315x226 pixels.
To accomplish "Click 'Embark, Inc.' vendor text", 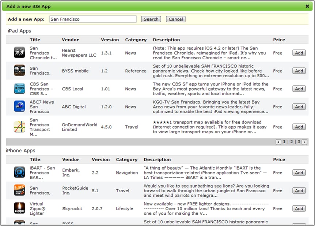I will tap(71, 173).
